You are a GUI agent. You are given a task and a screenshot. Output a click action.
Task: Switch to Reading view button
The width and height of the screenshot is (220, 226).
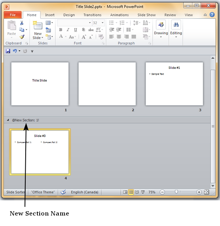point(137,192)
